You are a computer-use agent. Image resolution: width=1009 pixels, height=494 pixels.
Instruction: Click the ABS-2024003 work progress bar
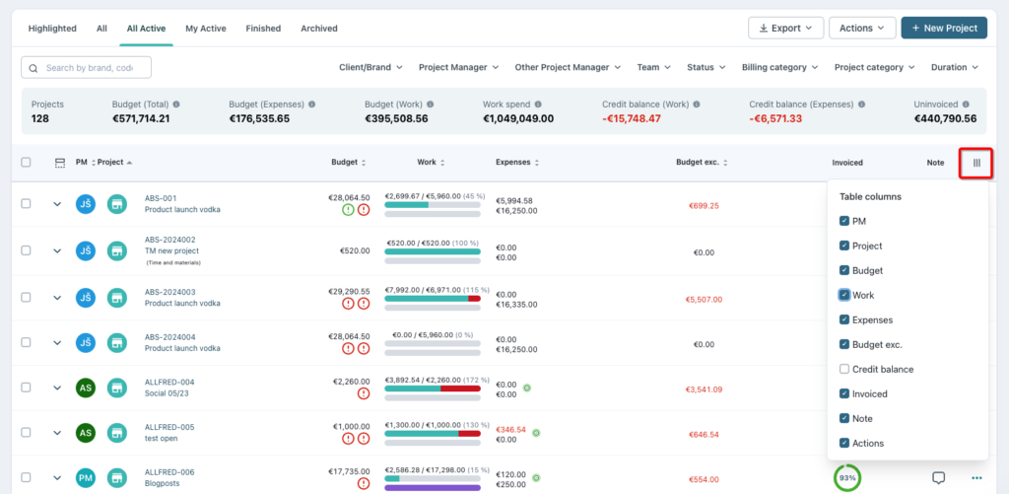[x=433, y=298]
